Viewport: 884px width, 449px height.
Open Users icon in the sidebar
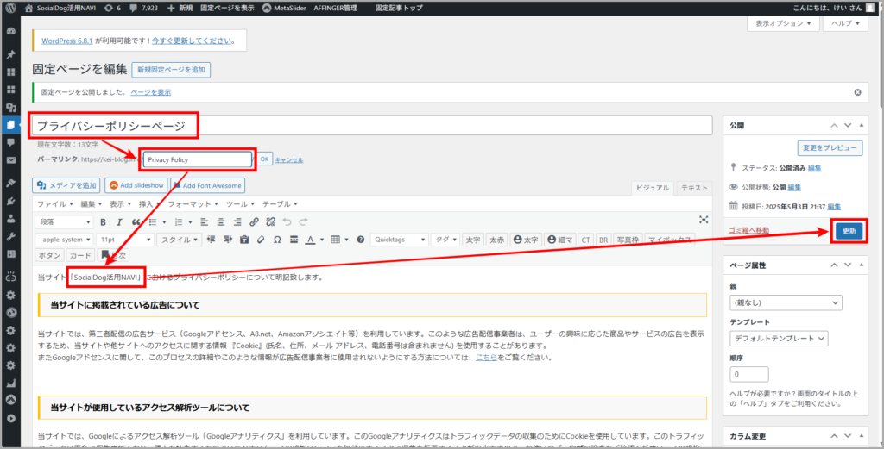[x=10, y=219]
